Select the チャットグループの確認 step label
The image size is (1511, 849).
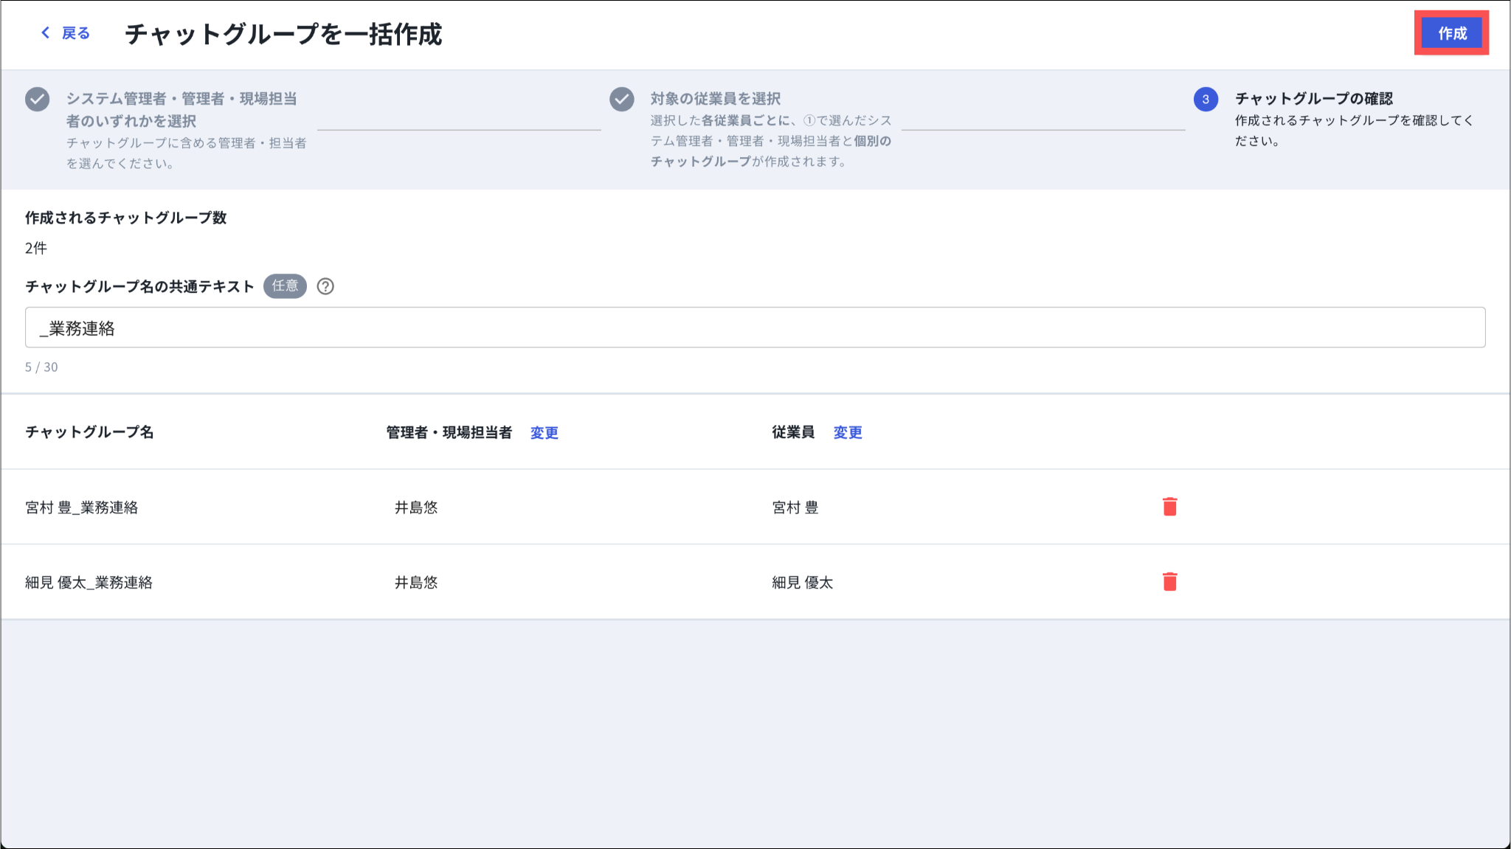point(1313,99)
